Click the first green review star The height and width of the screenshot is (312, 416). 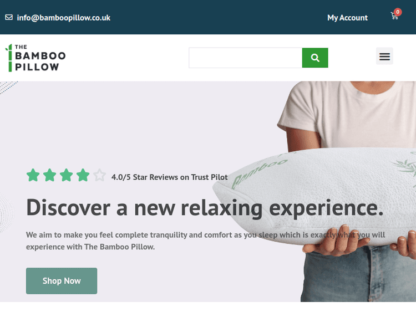33,175
